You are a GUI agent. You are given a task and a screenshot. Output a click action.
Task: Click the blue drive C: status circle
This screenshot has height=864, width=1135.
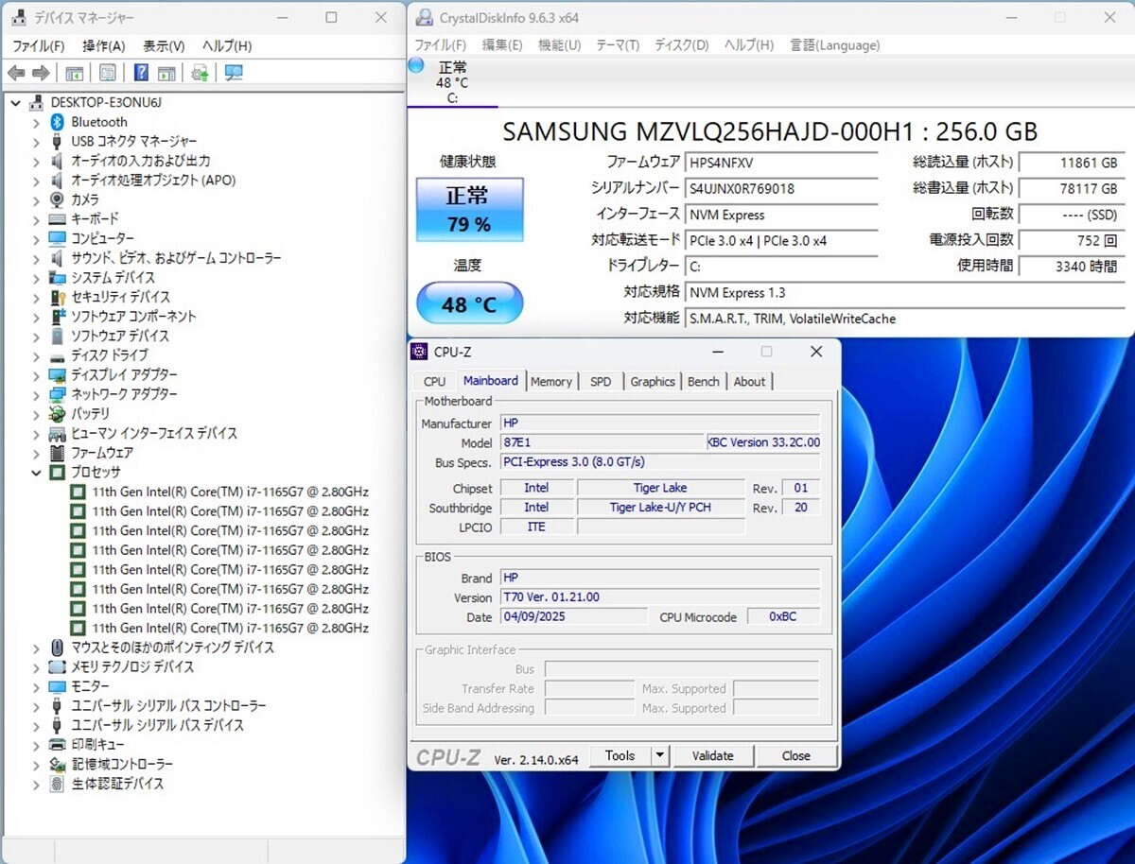click(x=416, y=65)
